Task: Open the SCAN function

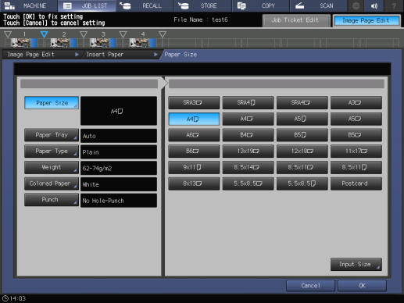Action: 319,5
